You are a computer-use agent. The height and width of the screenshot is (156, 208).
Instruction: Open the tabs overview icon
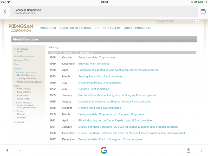(x=203, y=11)
